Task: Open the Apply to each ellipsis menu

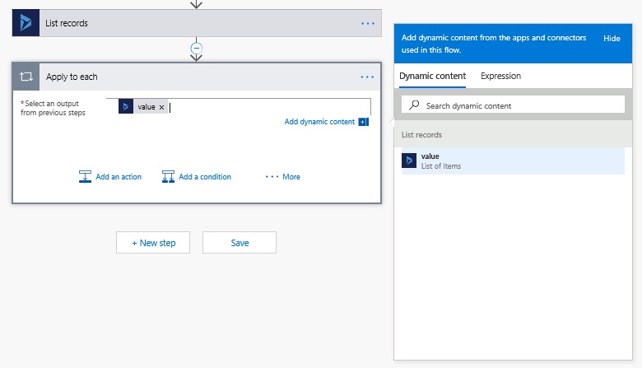Action: 367,77
